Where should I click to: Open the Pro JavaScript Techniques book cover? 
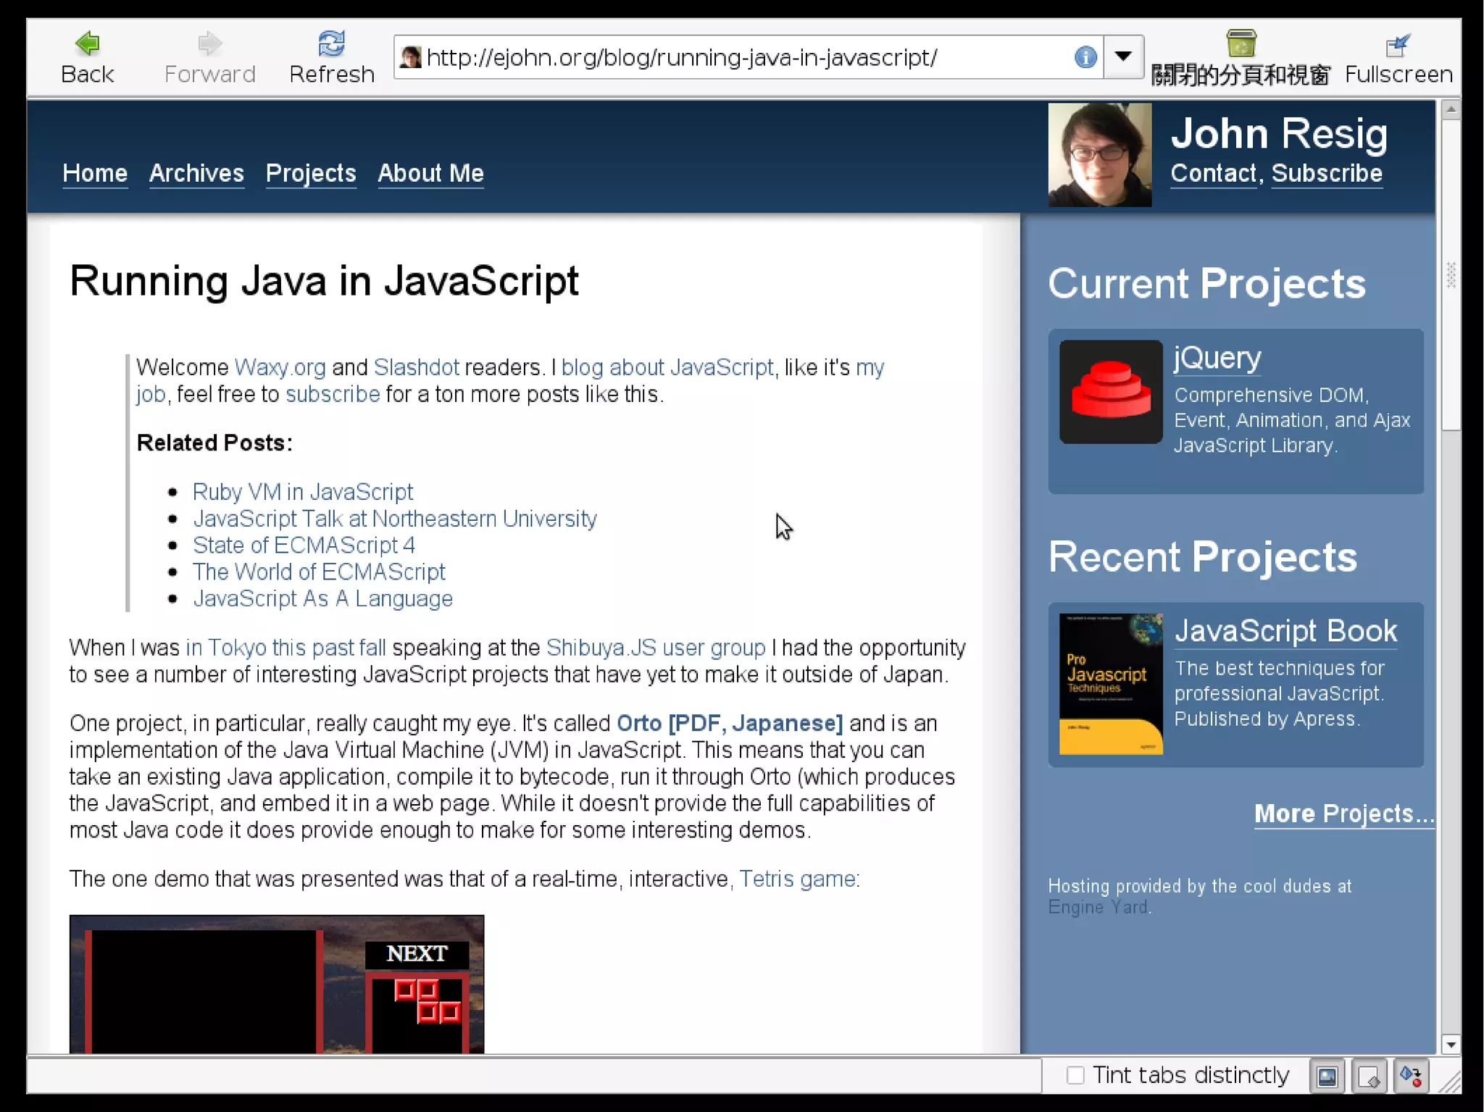tap(1110, 684)
